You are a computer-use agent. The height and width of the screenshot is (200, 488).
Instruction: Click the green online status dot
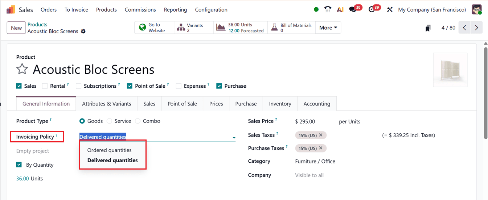[x=316, y=10]
